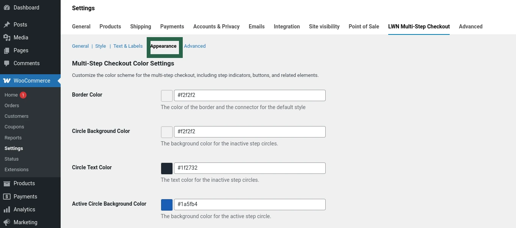This screenshot has height=228, width=516.
Task: Open the Integration settings tab
Action: coord(287,27)
